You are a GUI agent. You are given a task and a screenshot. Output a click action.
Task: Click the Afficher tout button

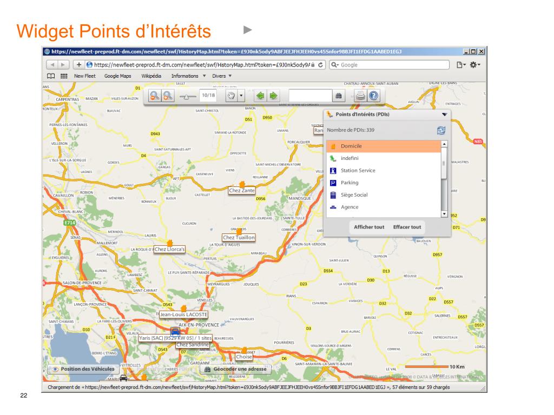click(369, 227)
